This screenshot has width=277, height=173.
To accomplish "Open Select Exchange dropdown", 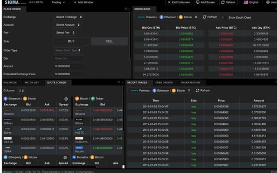I will 69,17.
